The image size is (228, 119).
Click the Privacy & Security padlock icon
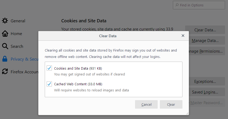5,59
